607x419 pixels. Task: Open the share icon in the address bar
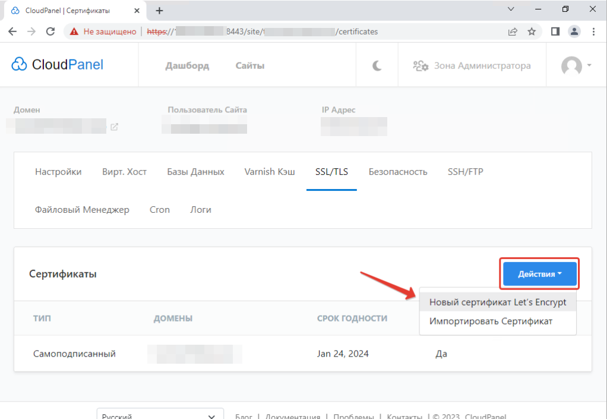tap(512, 31)
